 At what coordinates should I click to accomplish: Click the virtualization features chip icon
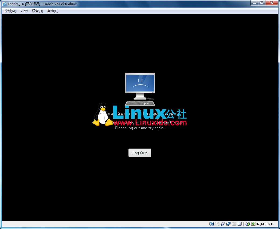(x=240, y=224)
